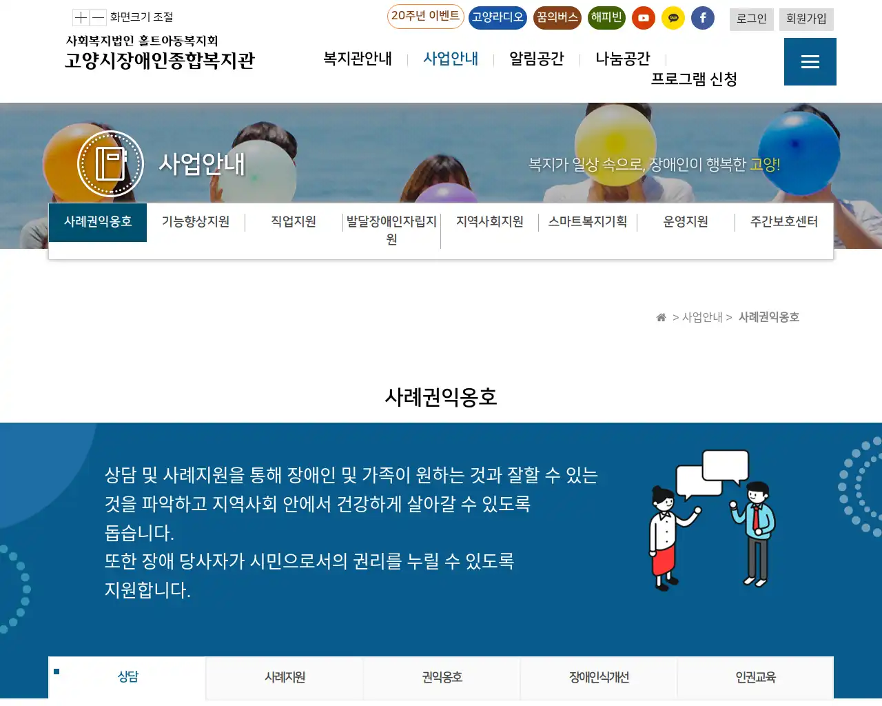Open the Facebook page icon

tap(703, 18)
